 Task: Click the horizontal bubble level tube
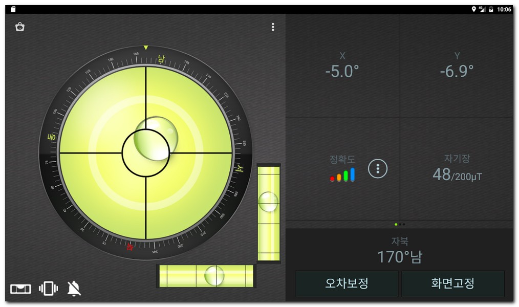click(206, 276)
